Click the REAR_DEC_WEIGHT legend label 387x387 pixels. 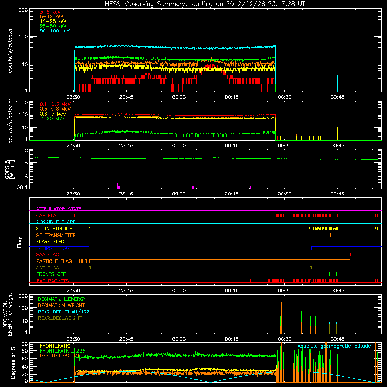[60, 318]
